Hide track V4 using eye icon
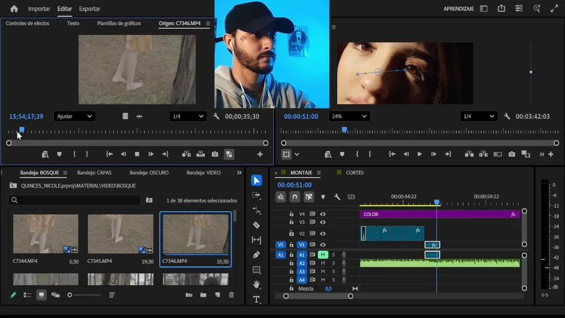 pyautogui.click(x=323, y=214)
